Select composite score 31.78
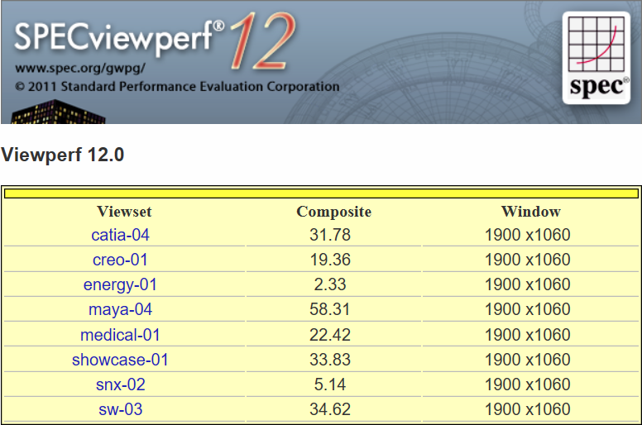The width and height of the screenshot is (642, 425). (x=330, y=235)
